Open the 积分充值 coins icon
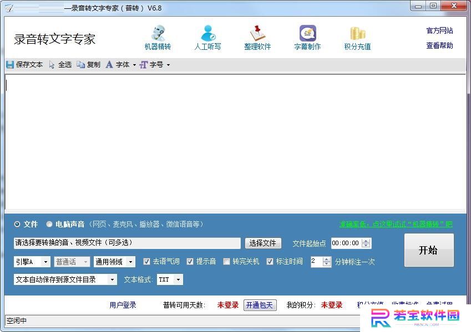 point(357,33)
